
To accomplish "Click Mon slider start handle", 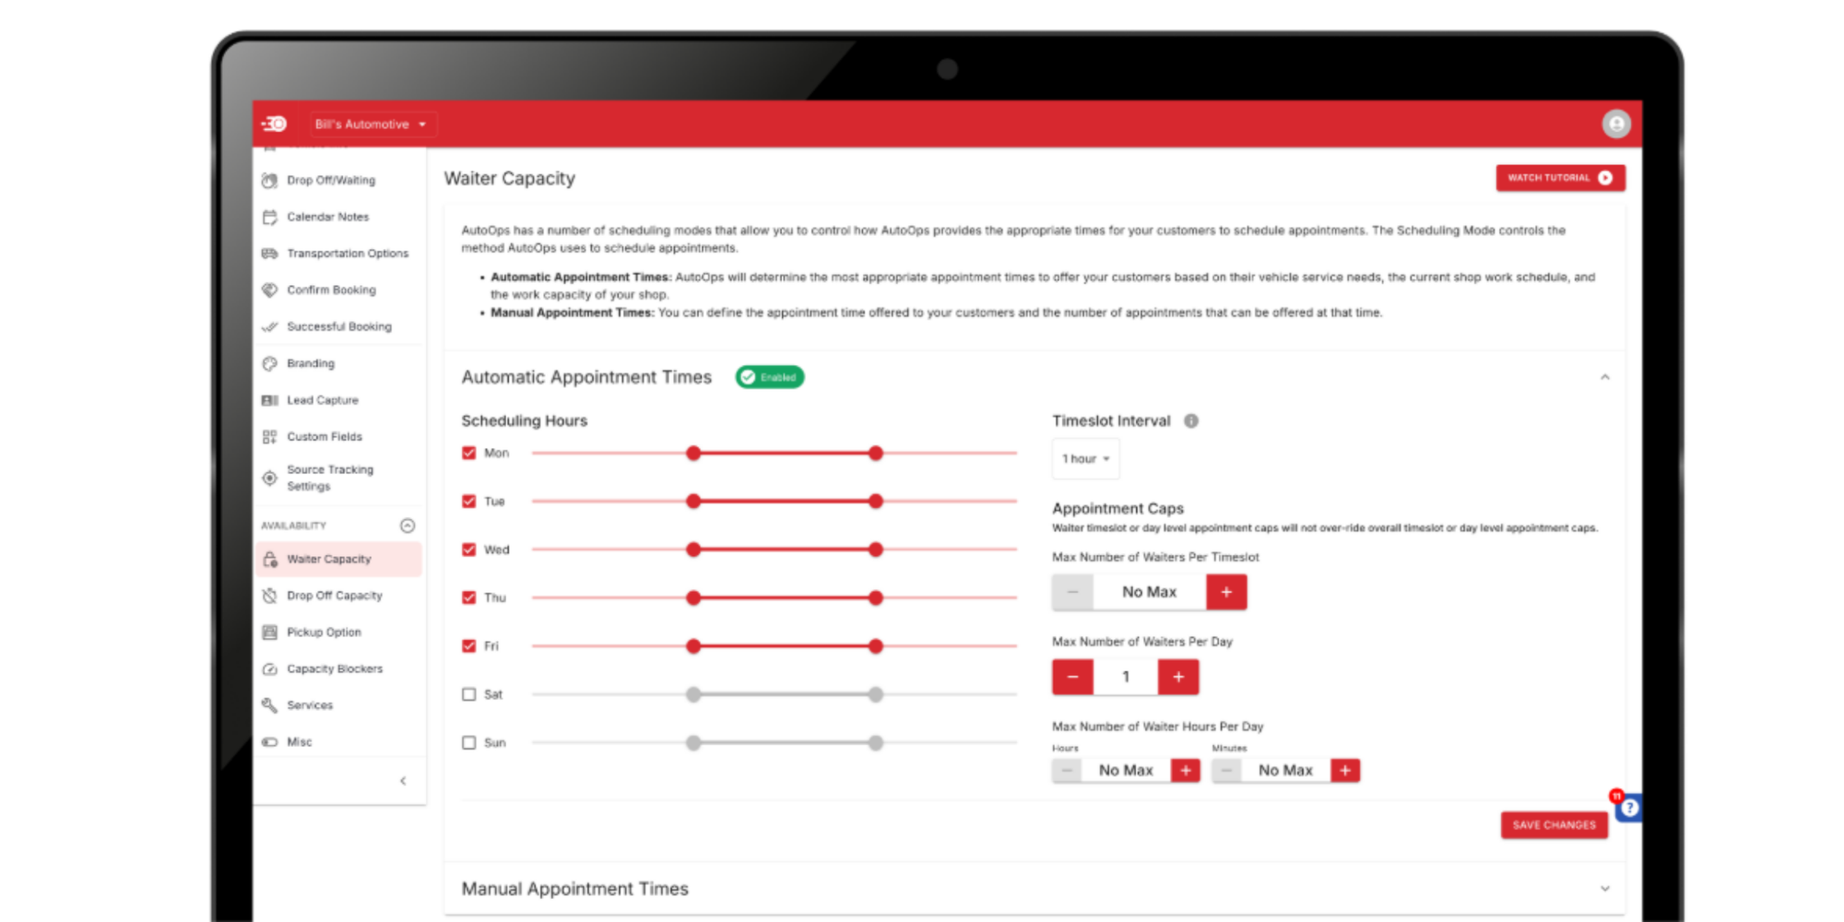I will pos(693,454).
